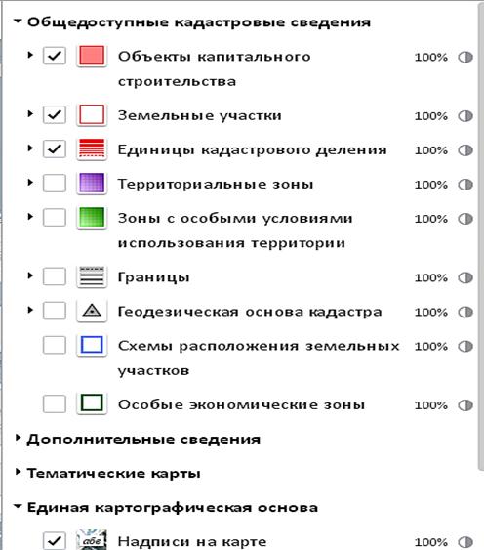Click the Особые экономические зоны label
Screen dimensions: 484x550
tap(241, 404)
